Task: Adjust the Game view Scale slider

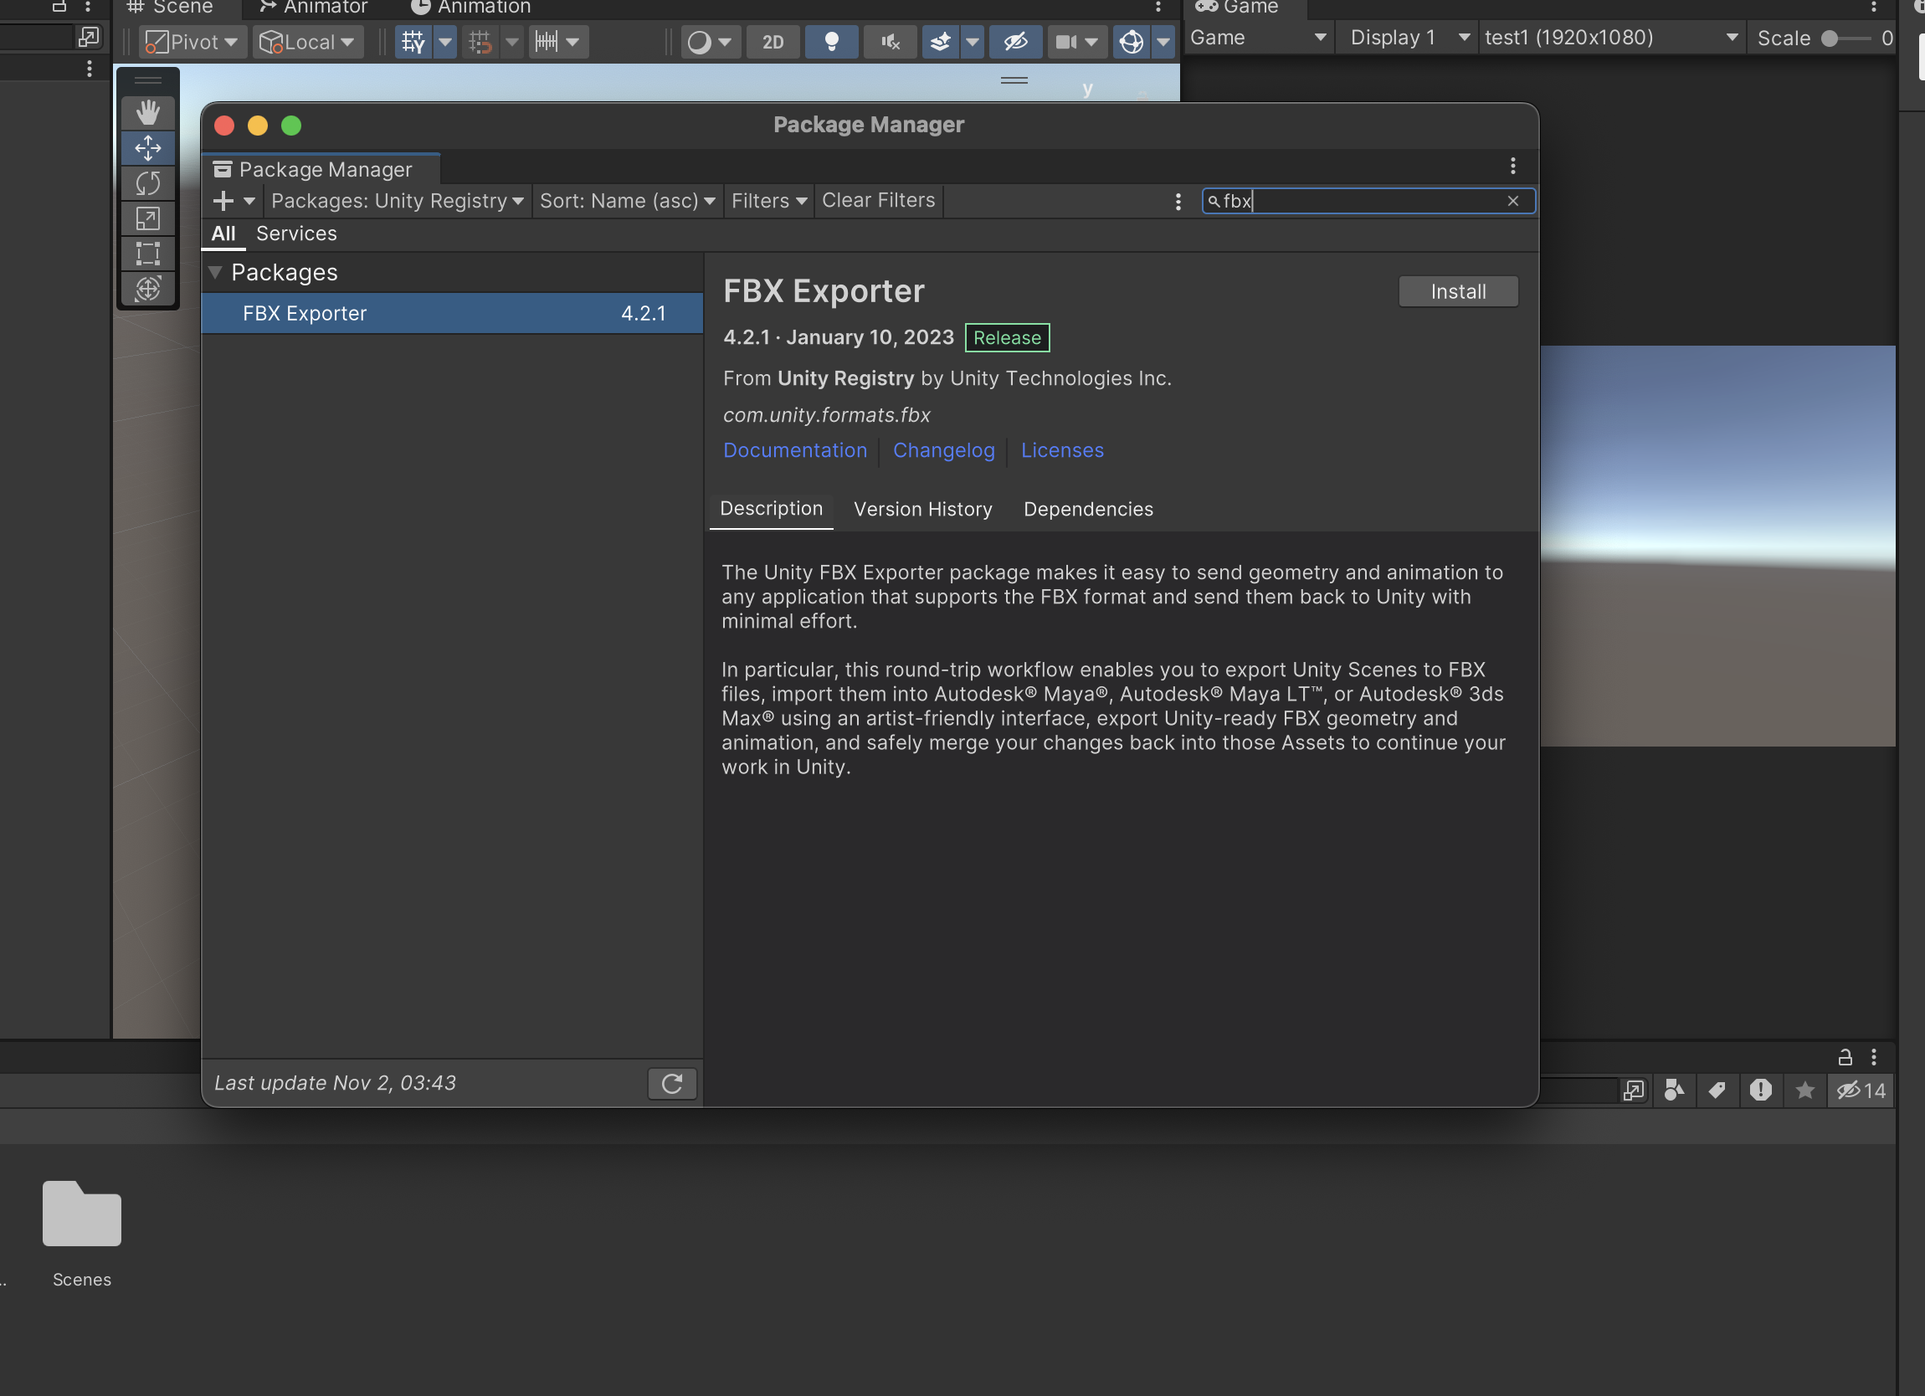Action: [1845, 38]
